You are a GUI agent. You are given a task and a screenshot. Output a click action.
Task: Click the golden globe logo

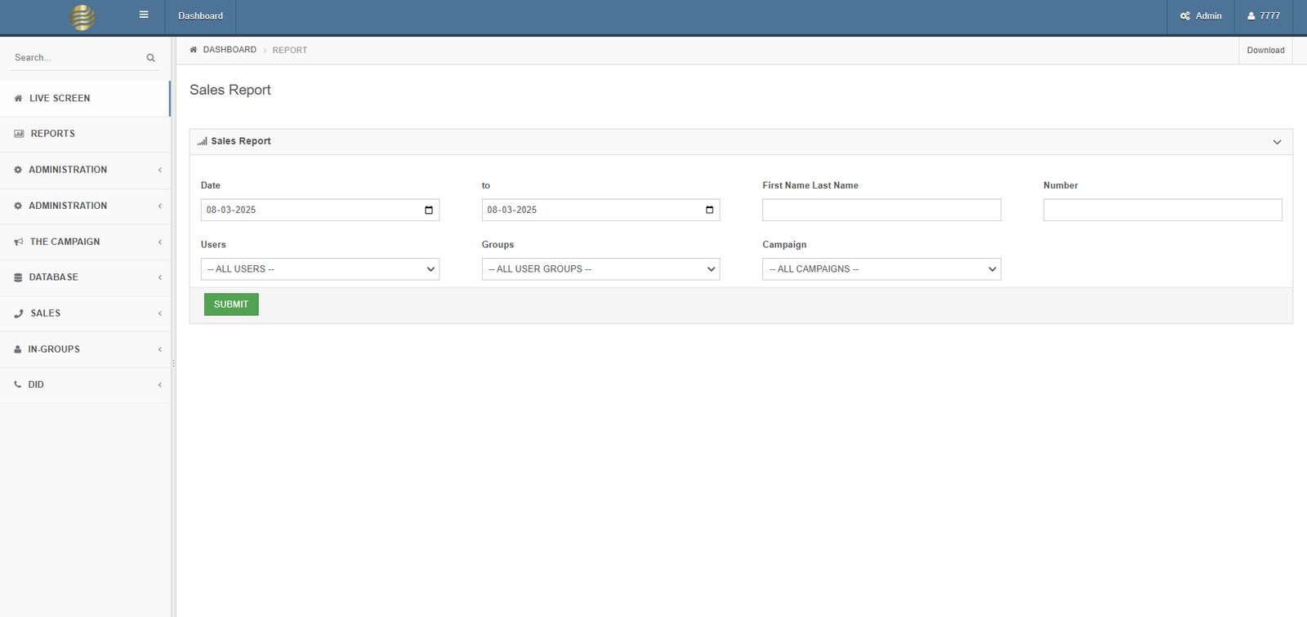coord(83,16)
